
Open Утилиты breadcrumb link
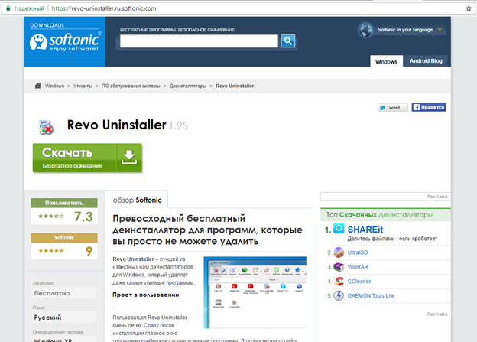coord(83,86)
